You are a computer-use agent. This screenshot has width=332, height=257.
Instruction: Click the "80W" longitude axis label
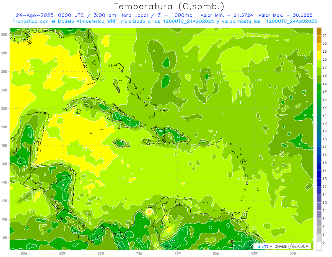tap(101, 253)
